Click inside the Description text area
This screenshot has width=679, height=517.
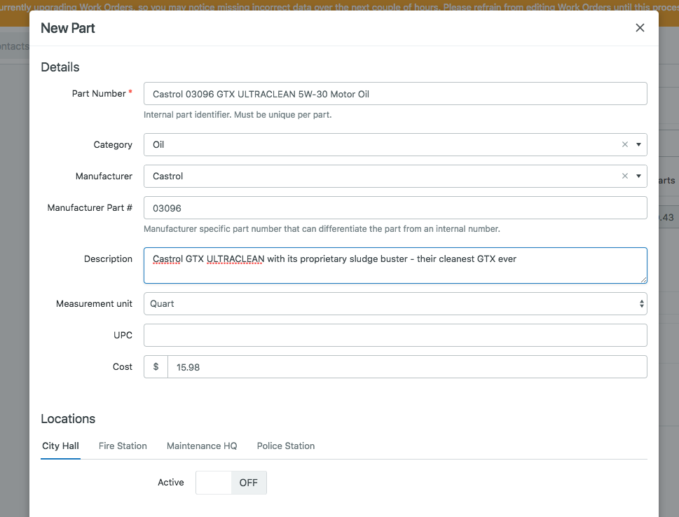pyautogui.click(x=395, y=266)
